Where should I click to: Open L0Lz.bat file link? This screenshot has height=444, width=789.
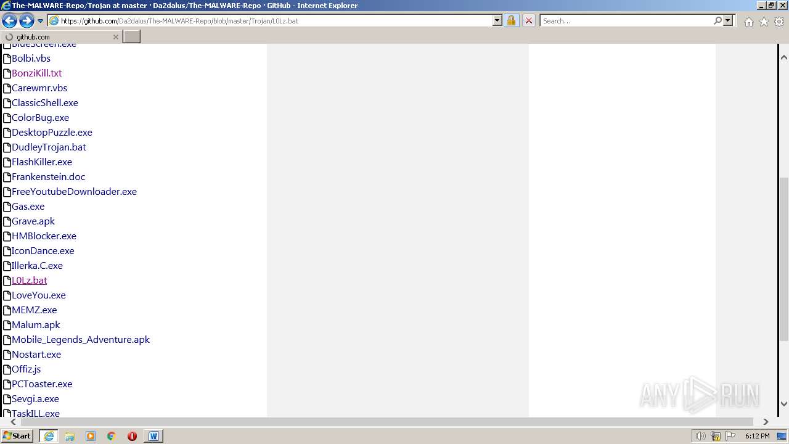pyautogui.click(x=29, y=281)
